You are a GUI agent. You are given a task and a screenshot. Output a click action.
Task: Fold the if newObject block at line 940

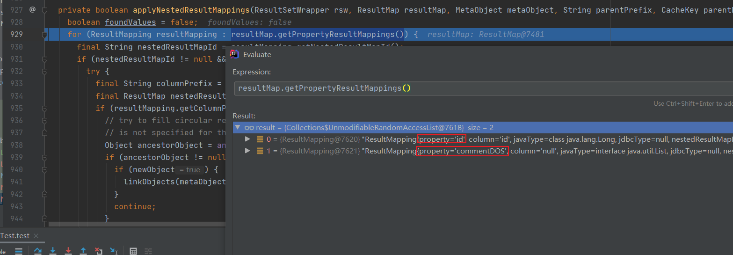[45, 170]
